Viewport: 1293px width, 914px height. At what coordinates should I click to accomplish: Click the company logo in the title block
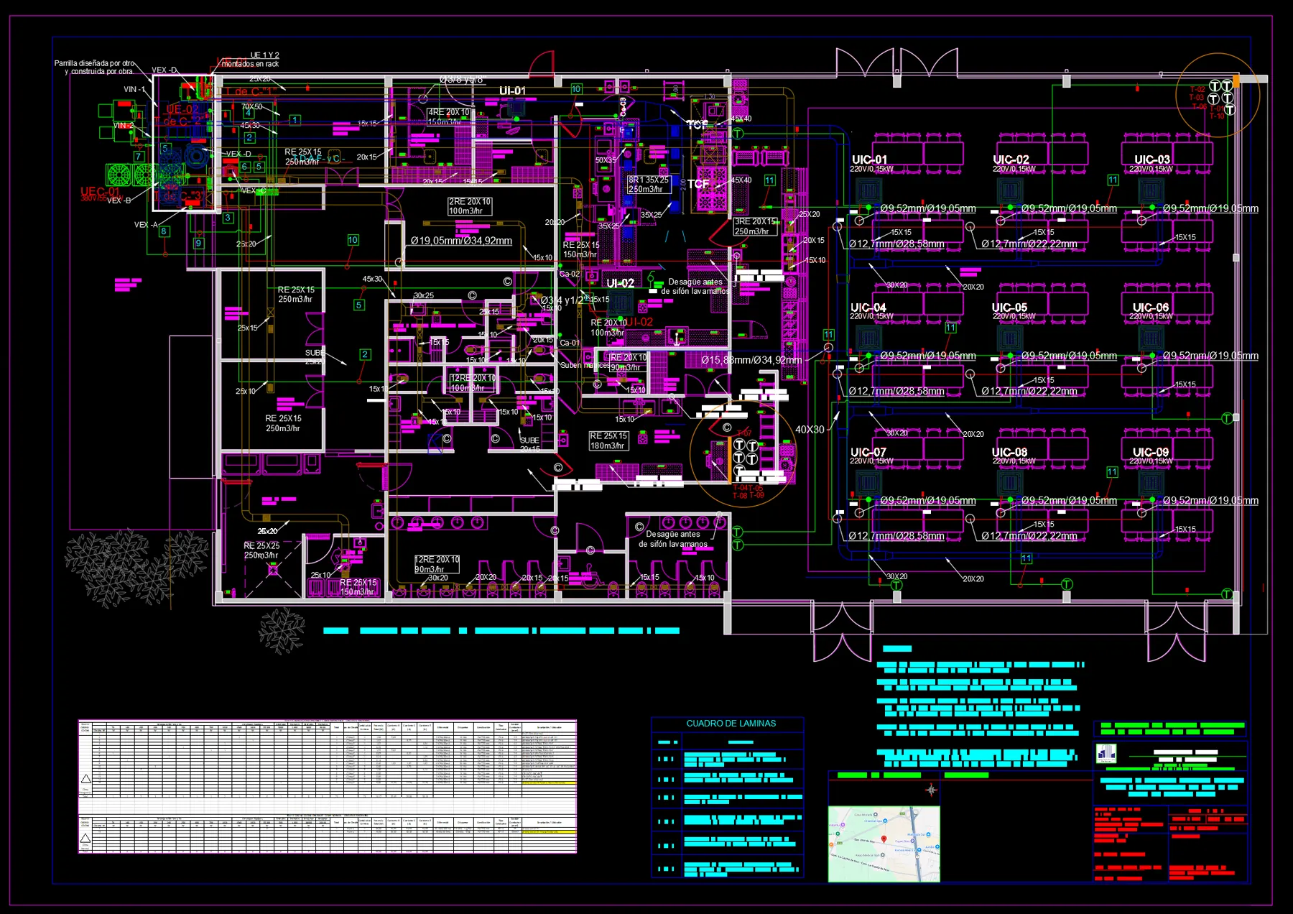click(1106, 754)
